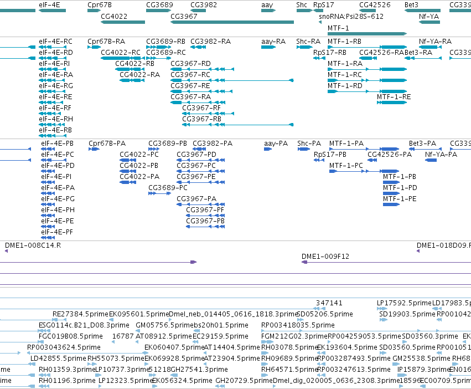Click the Nf-YA gene label
The height and width of the screenshot is (389, 471).
pos(429,16)
